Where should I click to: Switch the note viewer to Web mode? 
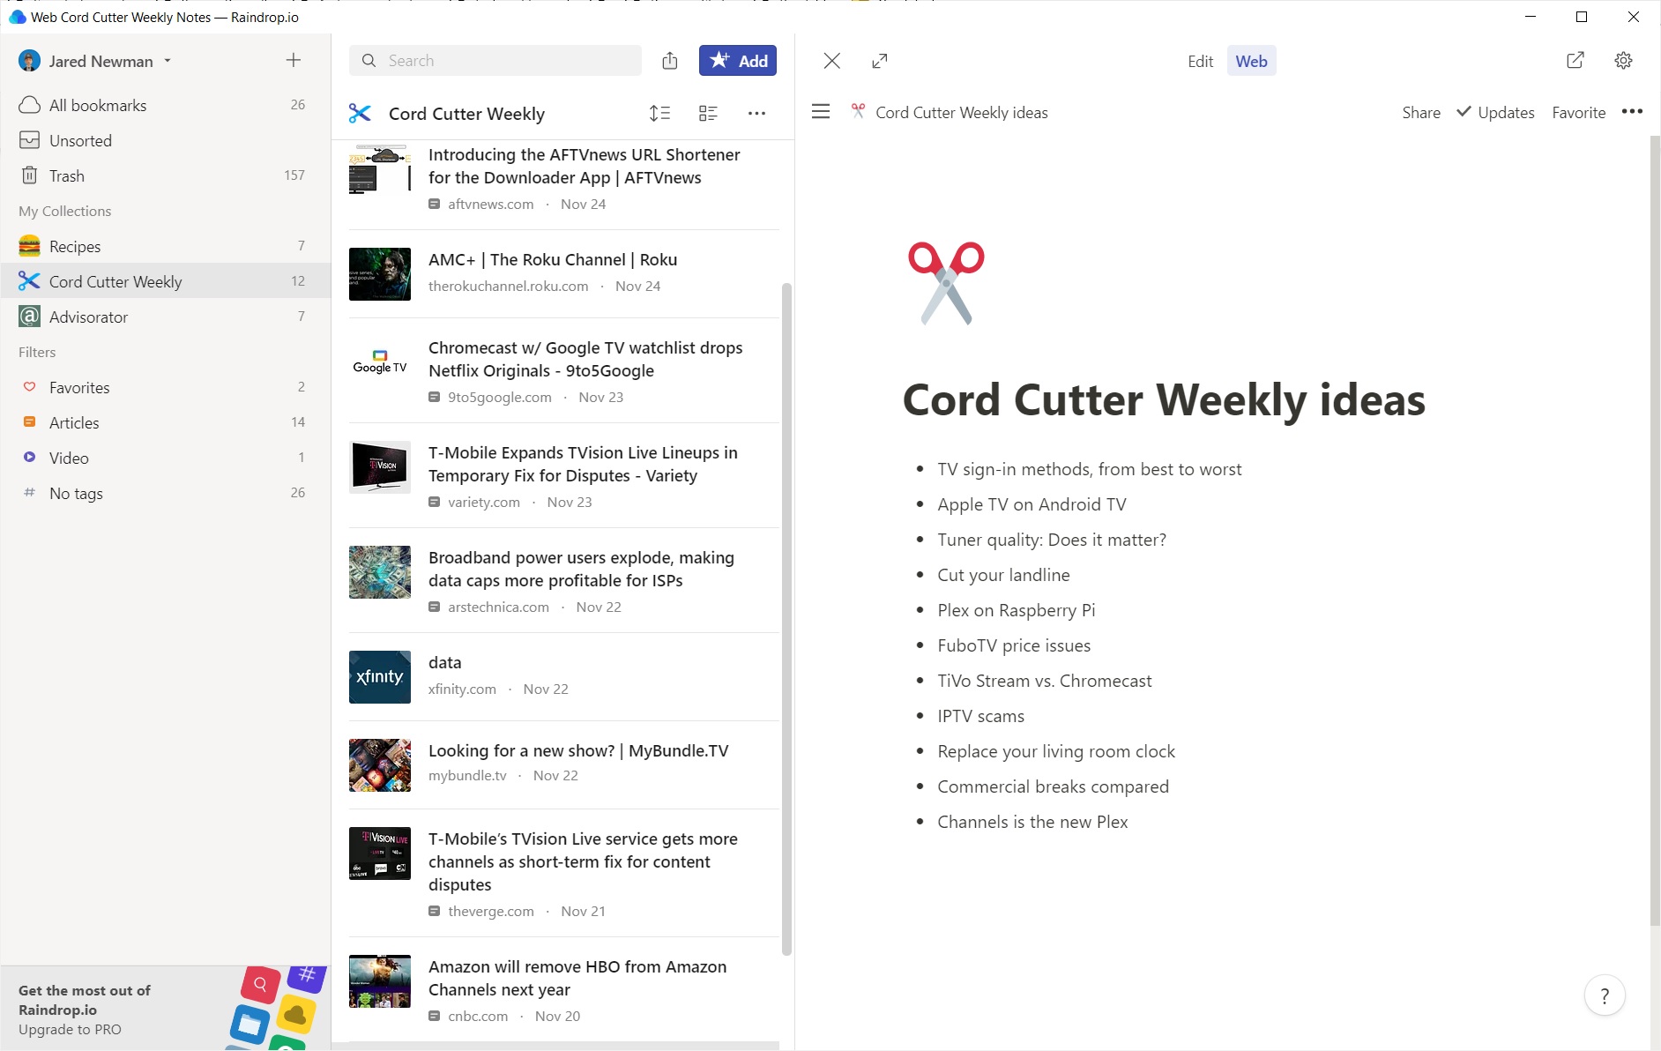(1251, 60)
